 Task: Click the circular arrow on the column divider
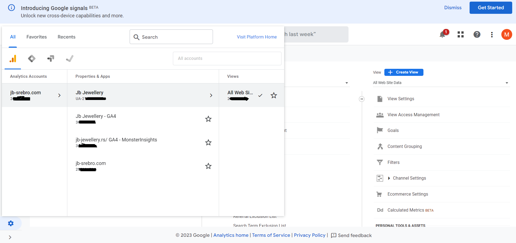[362, 99]
